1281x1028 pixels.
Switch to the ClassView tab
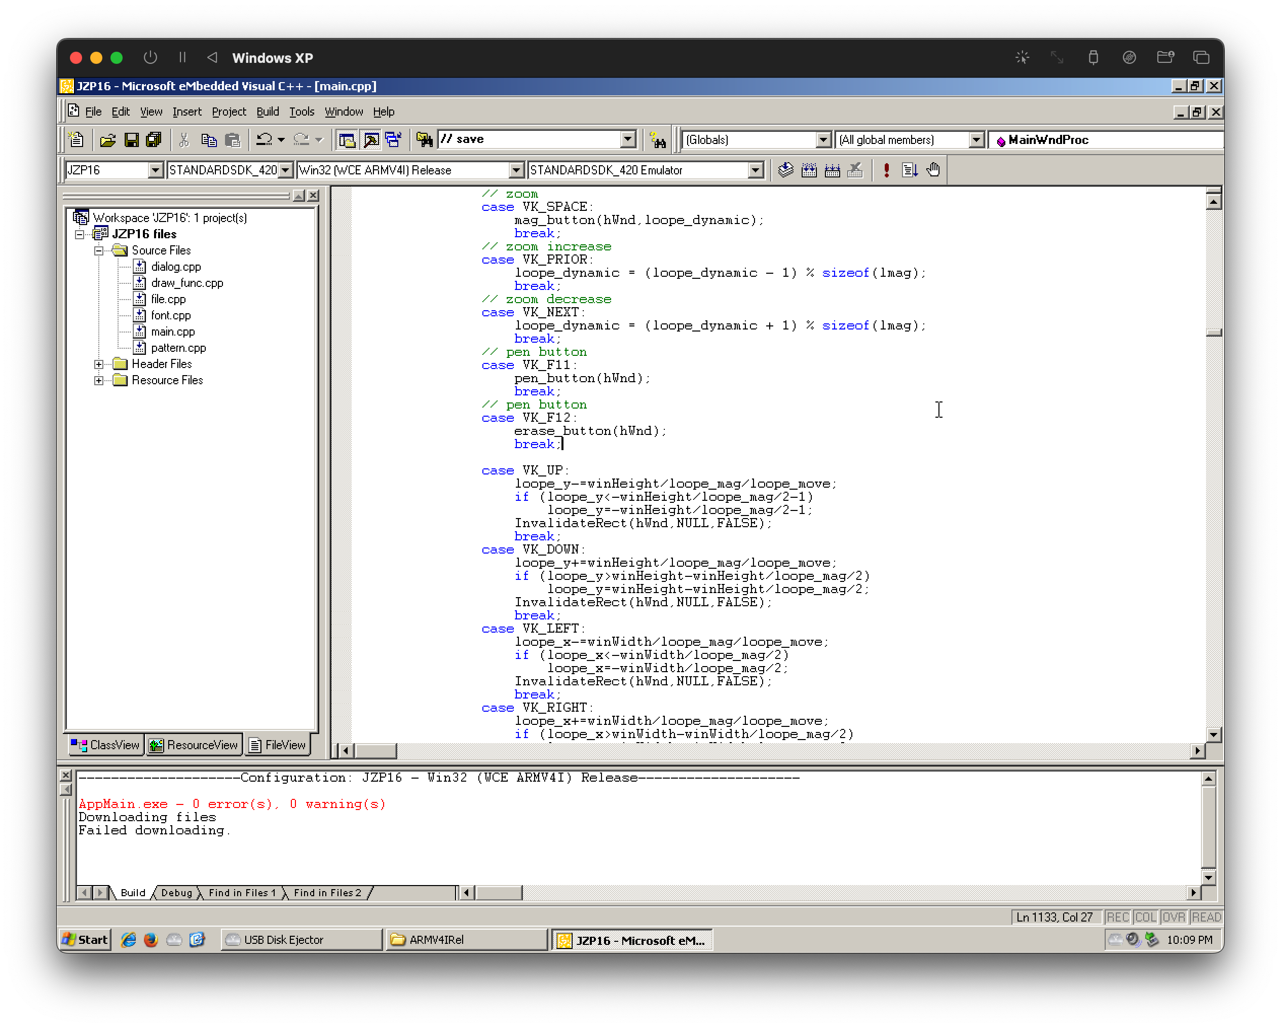point(106,745)
